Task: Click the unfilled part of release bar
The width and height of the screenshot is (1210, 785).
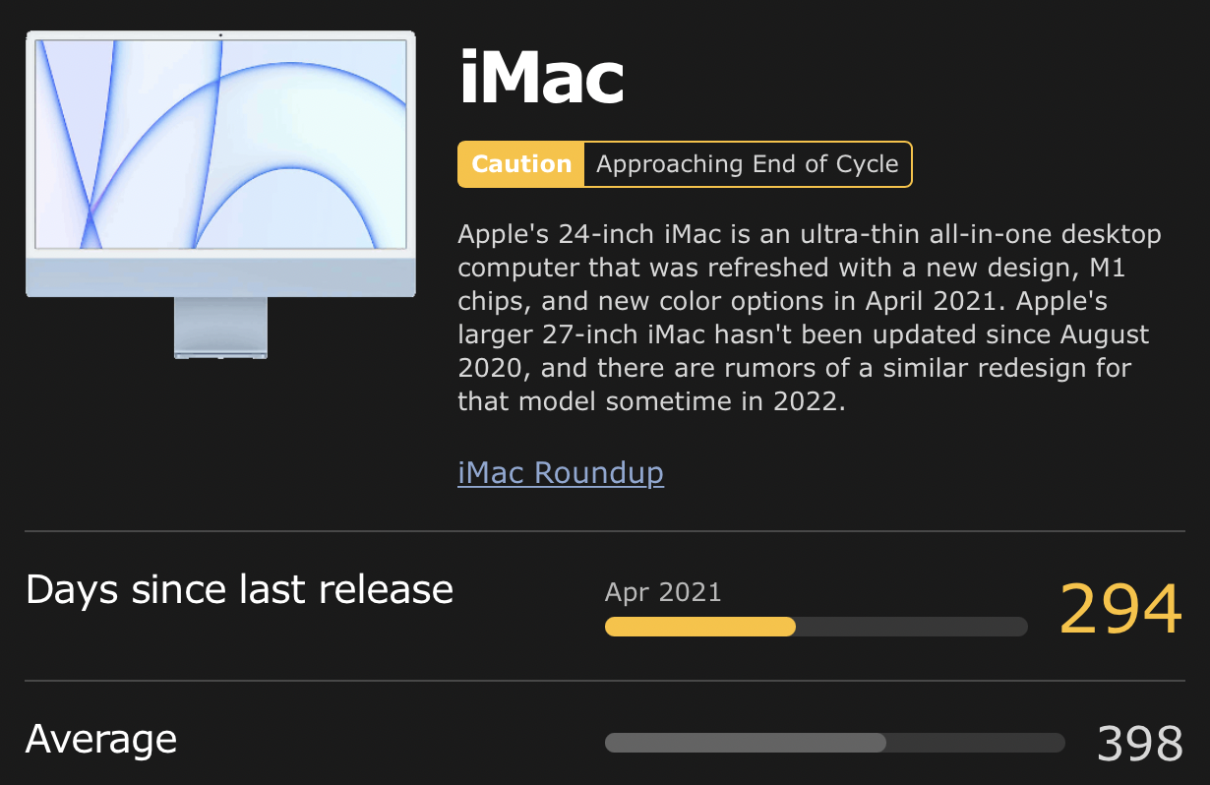Action: 912,627
